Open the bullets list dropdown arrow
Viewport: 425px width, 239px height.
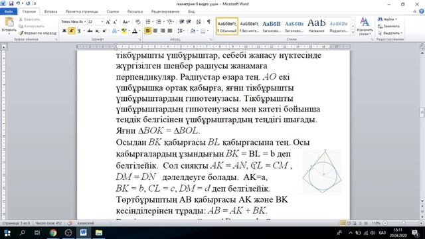point(153,22)
